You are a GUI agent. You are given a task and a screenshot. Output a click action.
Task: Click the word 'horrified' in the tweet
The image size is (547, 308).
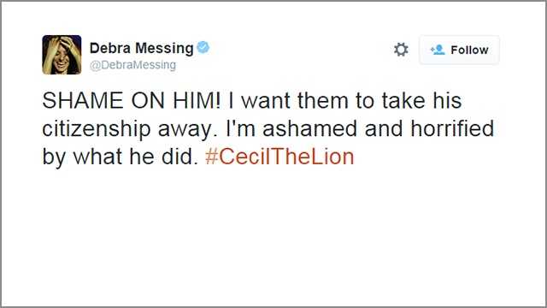(452, 128)
